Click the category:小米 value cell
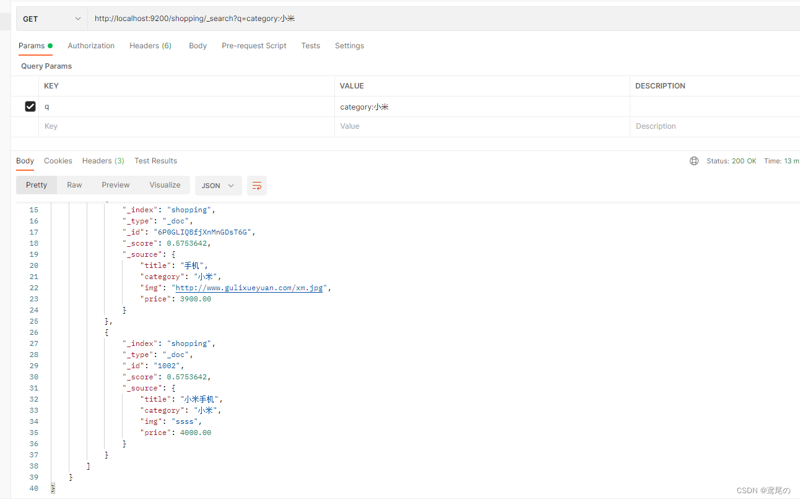This screenshot has height=500, width=800. (482, 106)
